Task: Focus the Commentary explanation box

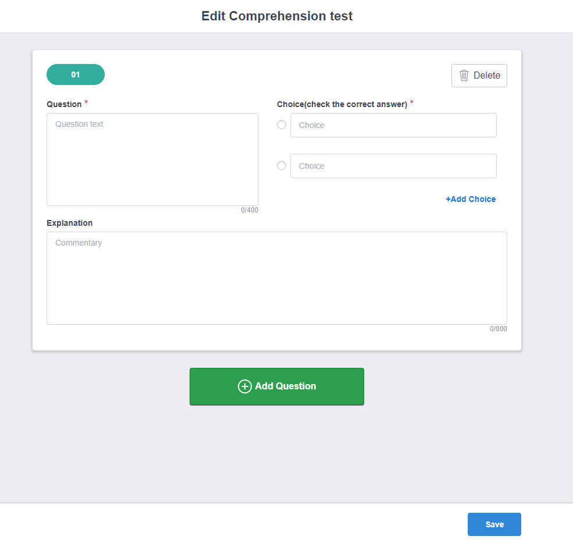Action: click(277, 278)
